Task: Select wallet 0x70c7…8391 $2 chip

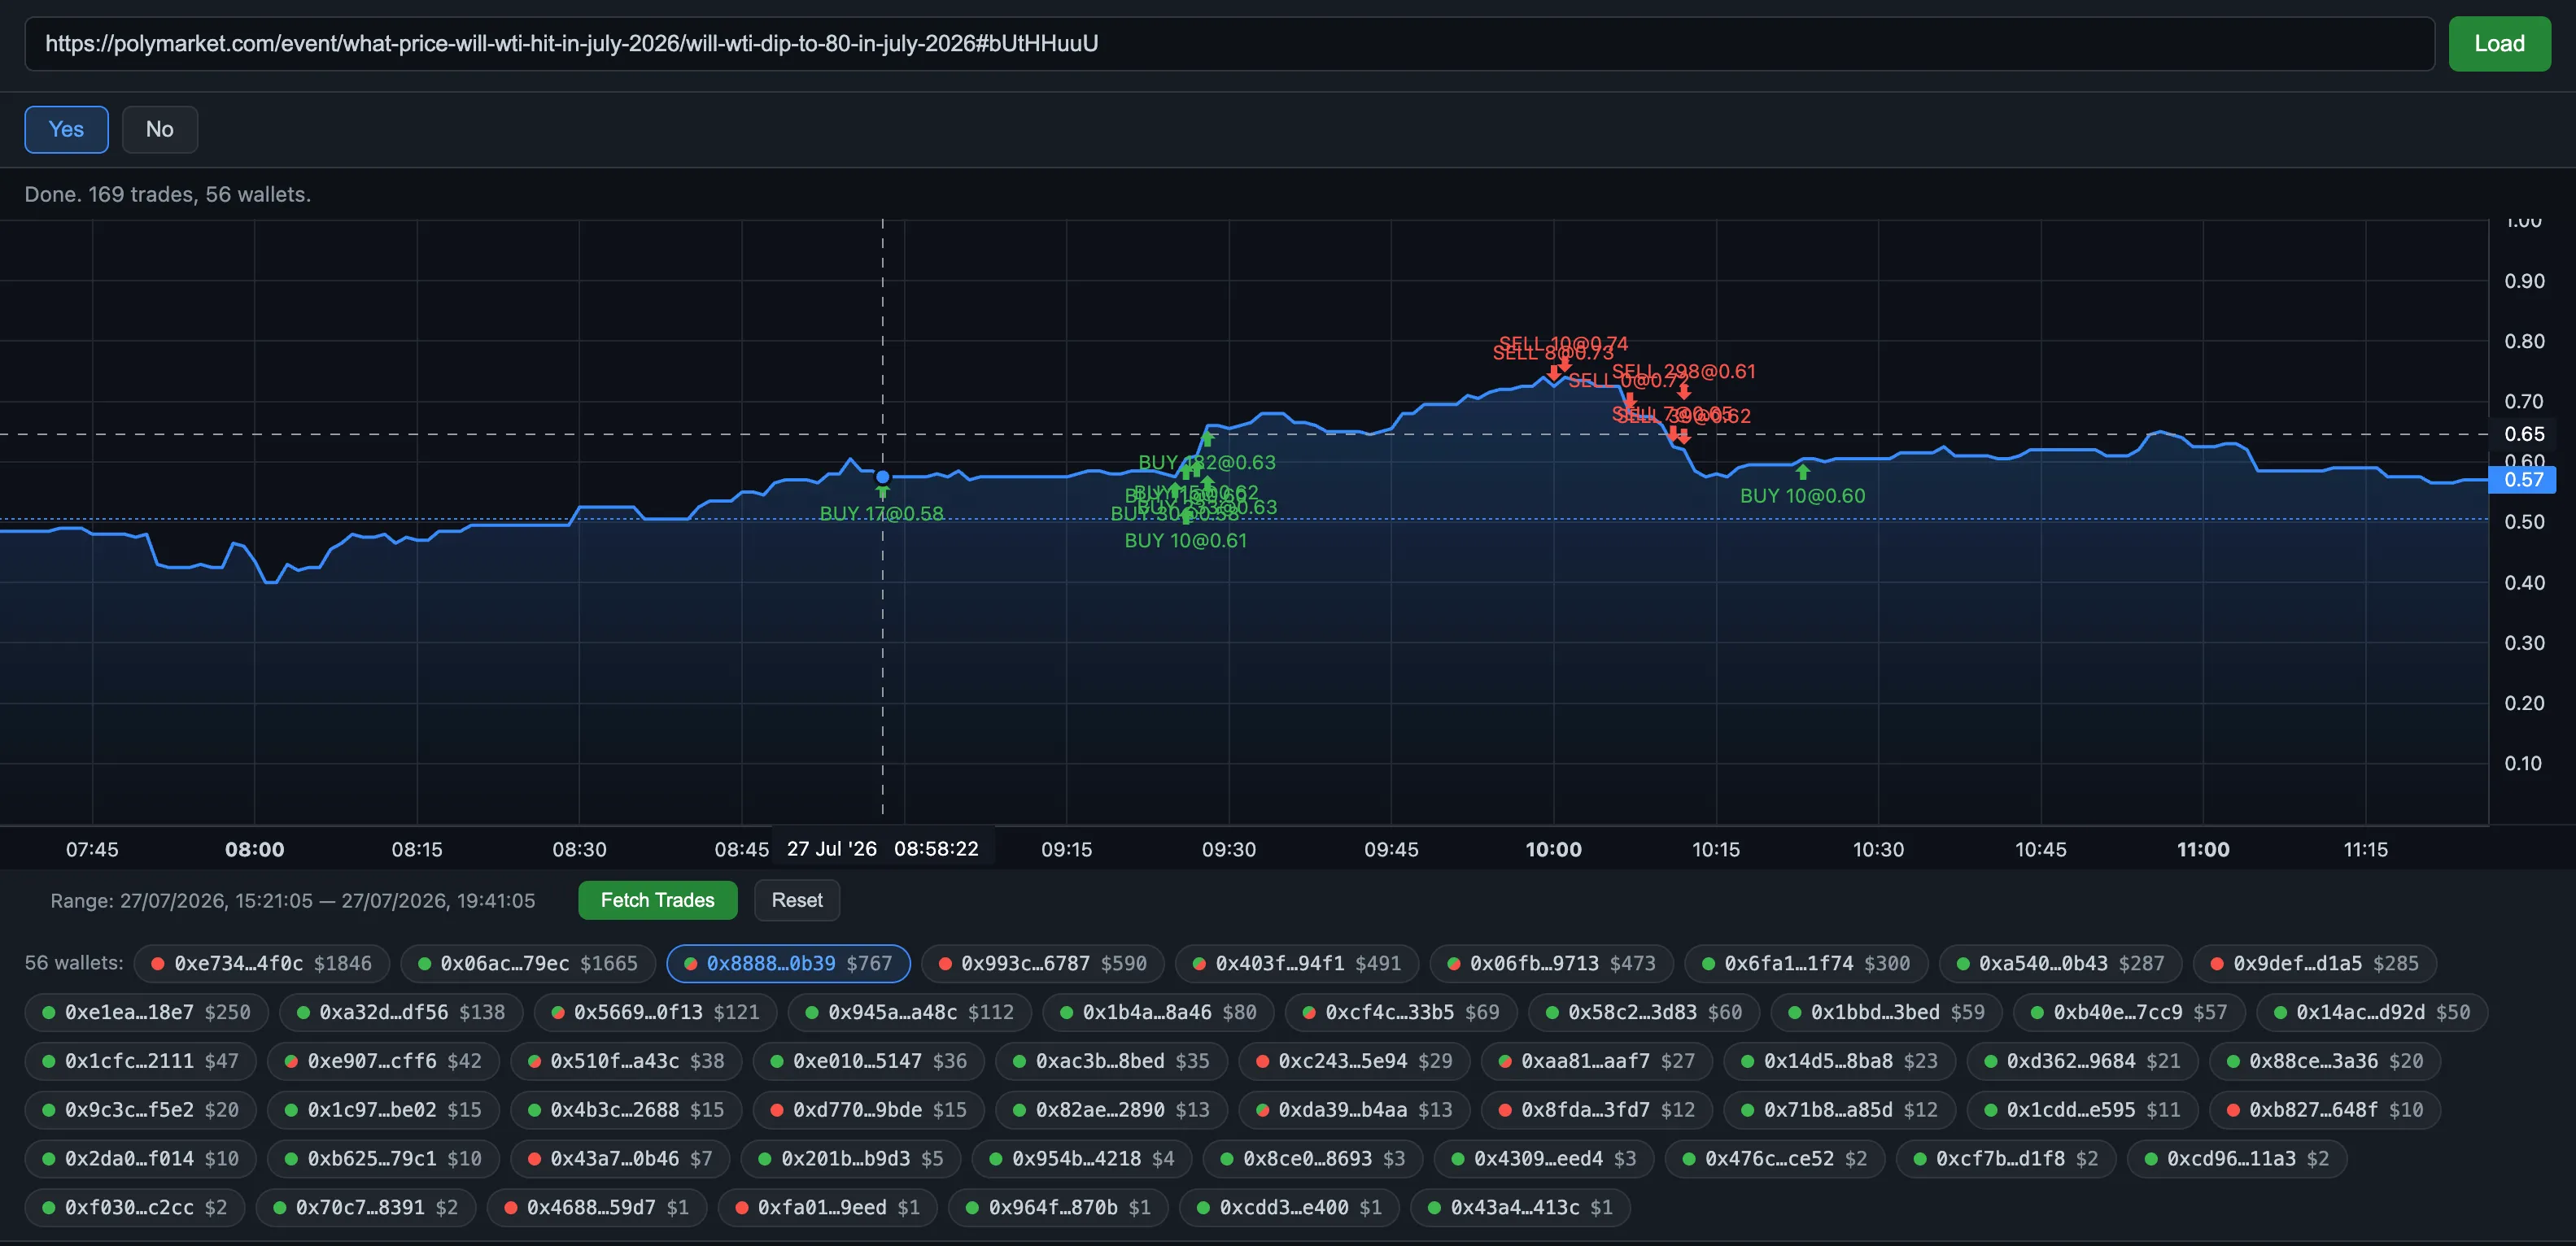Action: [366, 1208]
